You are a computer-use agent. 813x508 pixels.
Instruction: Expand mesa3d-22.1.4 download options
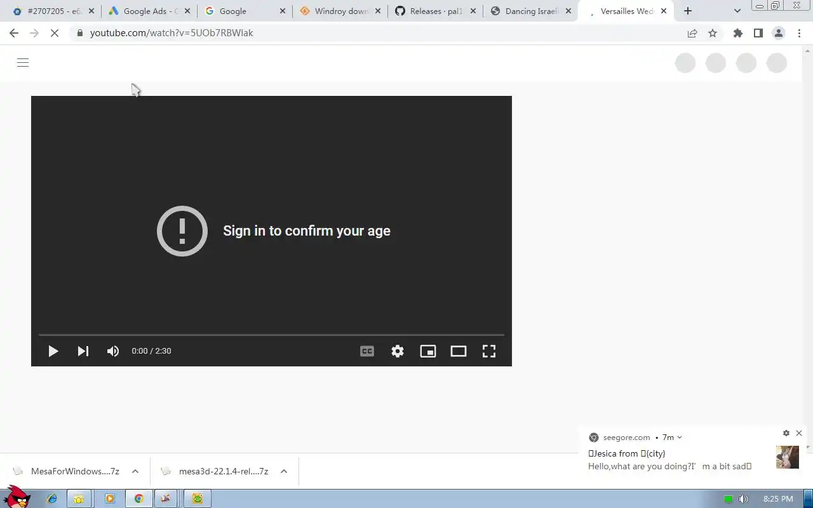(x=284, y=471)
